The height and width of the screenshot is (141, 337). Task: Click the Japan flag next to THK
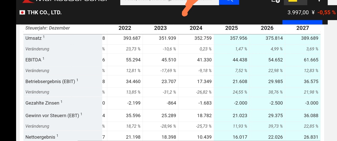coord(22,12)
